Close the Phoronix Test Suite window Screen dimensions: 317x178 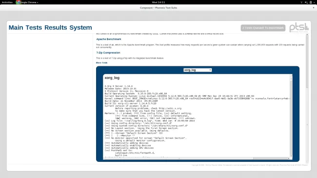(x=314, y=8)
